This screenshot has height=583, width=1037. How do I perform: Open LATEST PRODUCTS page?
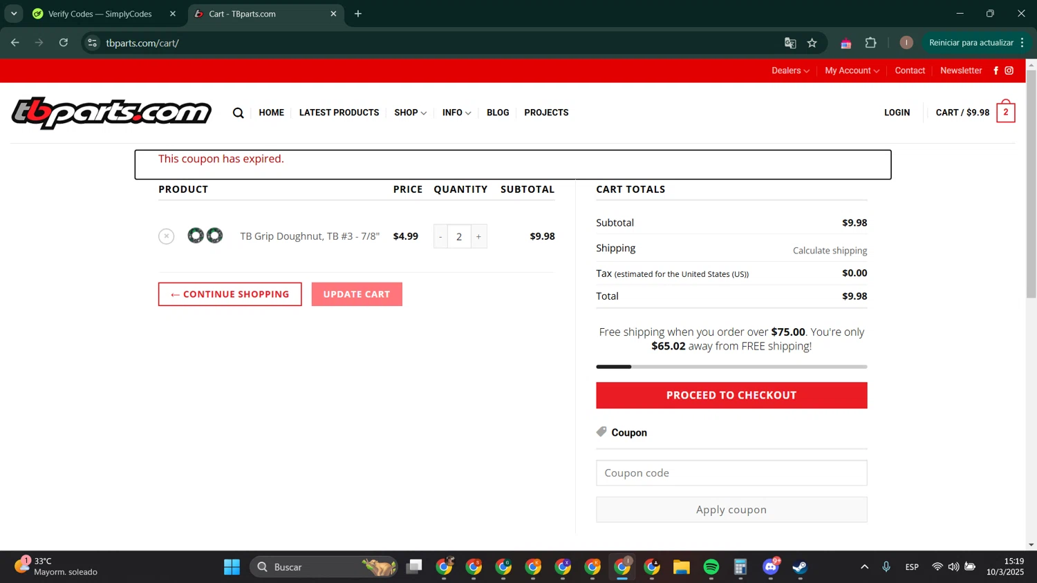pos(339,113)
